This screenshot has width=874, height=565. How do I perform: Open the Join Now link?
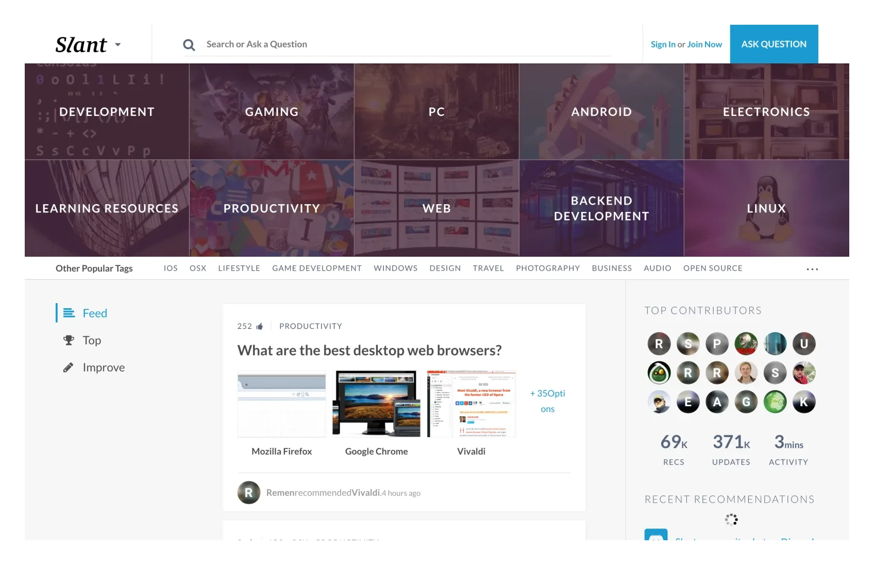[704, 44]
